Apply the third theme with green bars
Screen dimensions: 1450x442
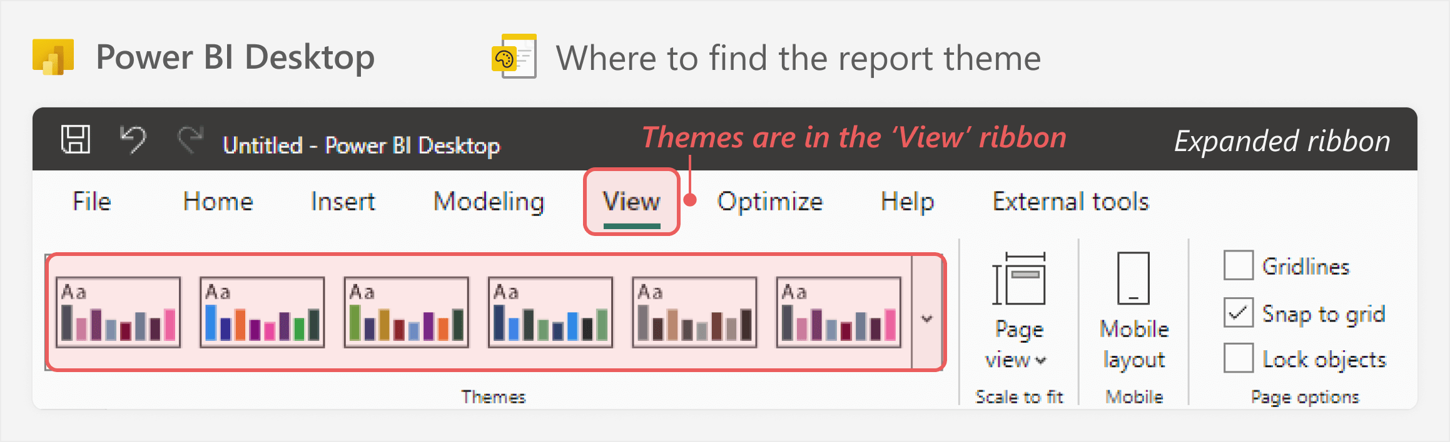click(x=406, y=312)
